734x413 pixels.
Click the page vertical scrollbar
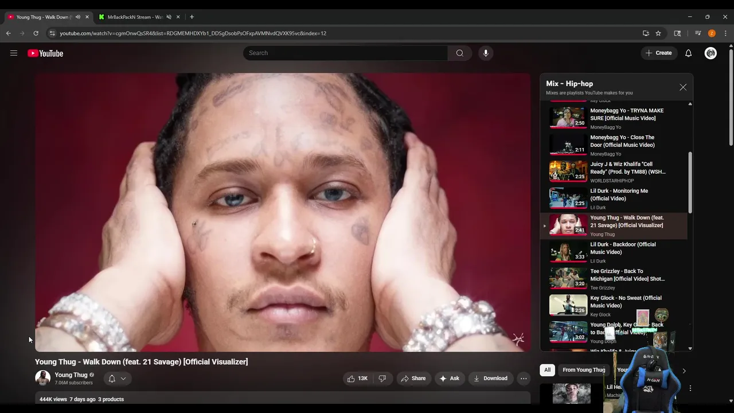(x=731, y=98)
